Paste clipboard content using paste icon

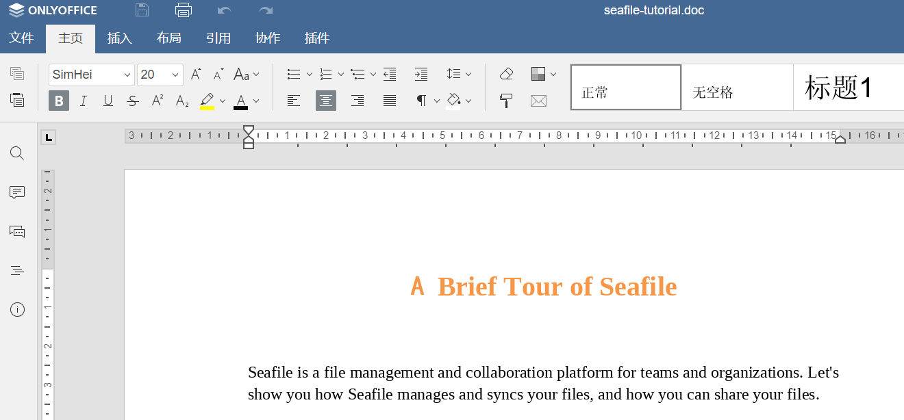coord(17,100)
